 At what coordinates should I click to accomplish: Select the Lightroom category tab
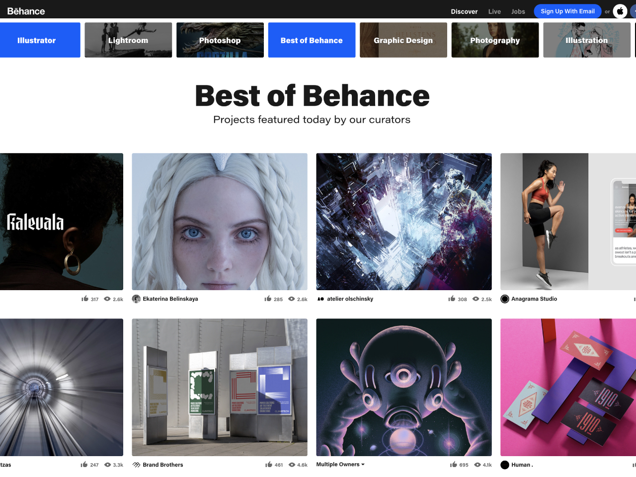[128, 40]
